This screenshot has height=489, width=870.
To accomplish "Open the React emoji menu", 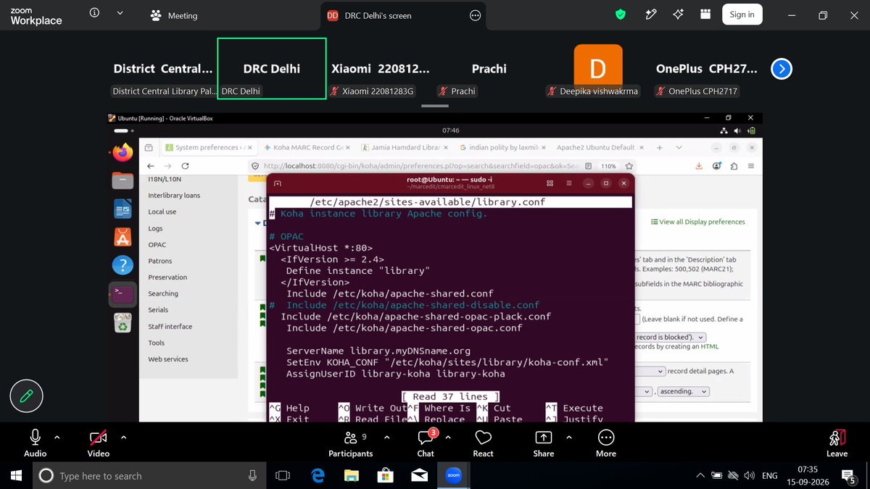I will coord(483,443).
